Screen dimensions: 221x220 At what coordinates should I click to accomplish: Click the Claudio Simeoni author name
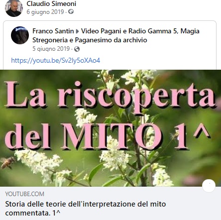point(51,3)
